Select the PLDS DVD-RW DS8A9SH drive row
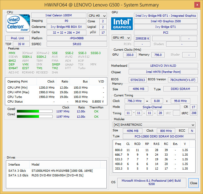 [x=56, y=175]
